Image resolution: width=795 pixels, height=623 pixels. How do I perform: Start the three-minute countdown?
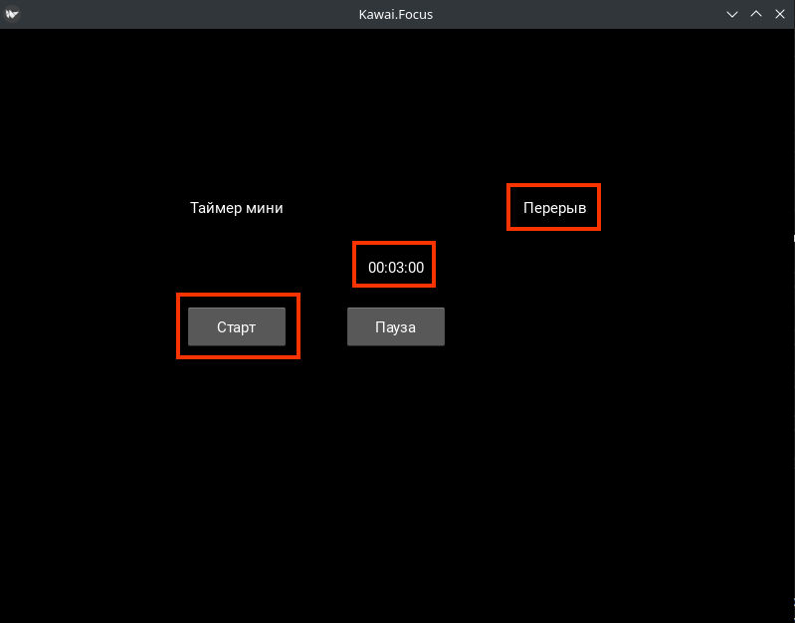pyautogui.click(x=237, y=326)
